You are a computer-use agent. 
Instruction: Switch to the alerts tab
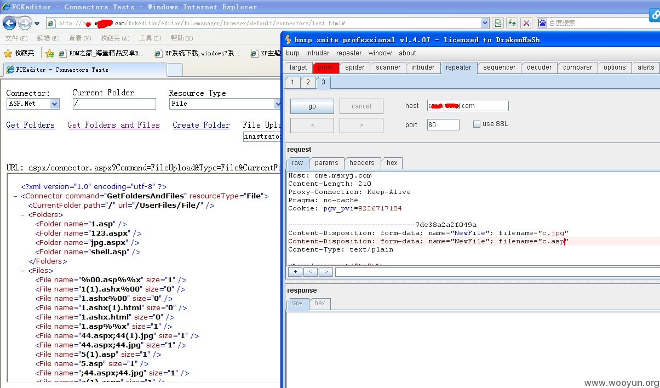(x=646, y=67)
